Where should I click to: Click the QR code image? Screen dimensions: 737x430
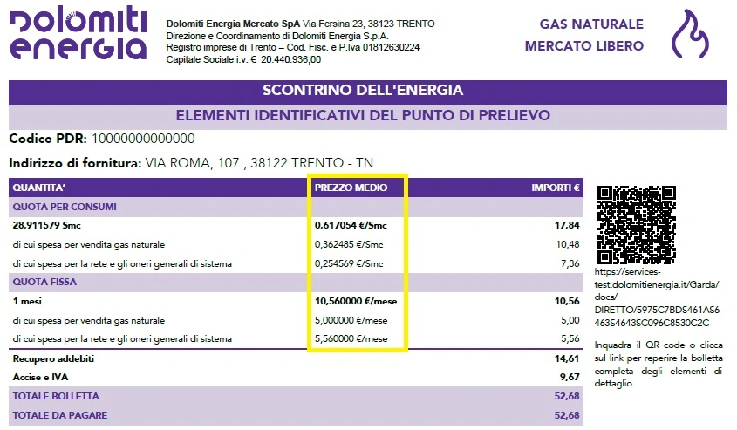[x=637, y=225]
